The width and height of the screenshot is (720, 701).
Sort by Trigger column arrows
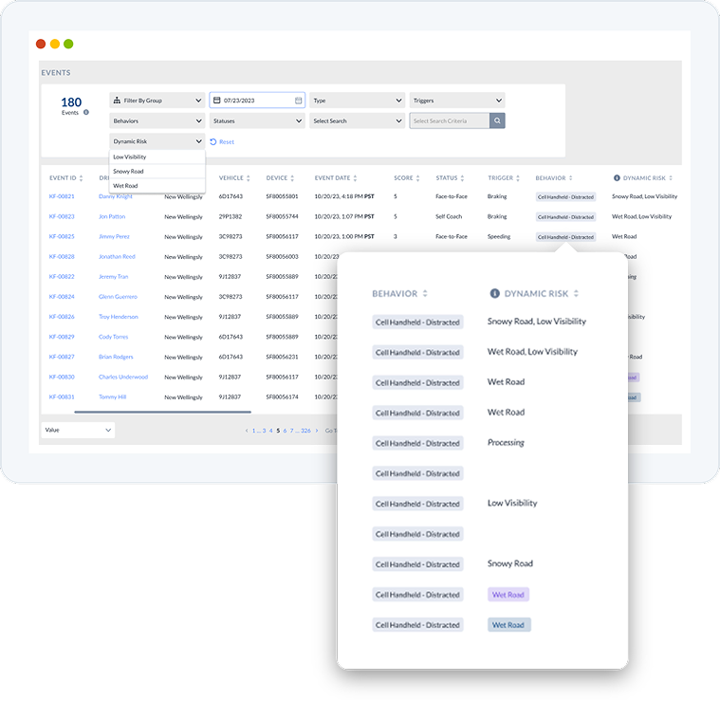coord(518,178)
